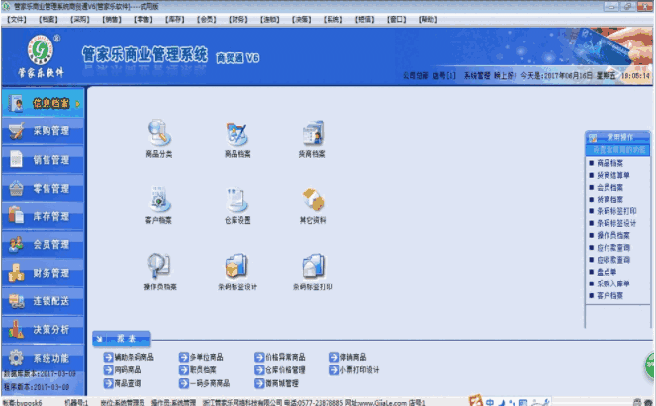Screen dimensions: 656x406
Task: Click 条码标签设计 in the 常用操作 list
Action: [616, 223]
